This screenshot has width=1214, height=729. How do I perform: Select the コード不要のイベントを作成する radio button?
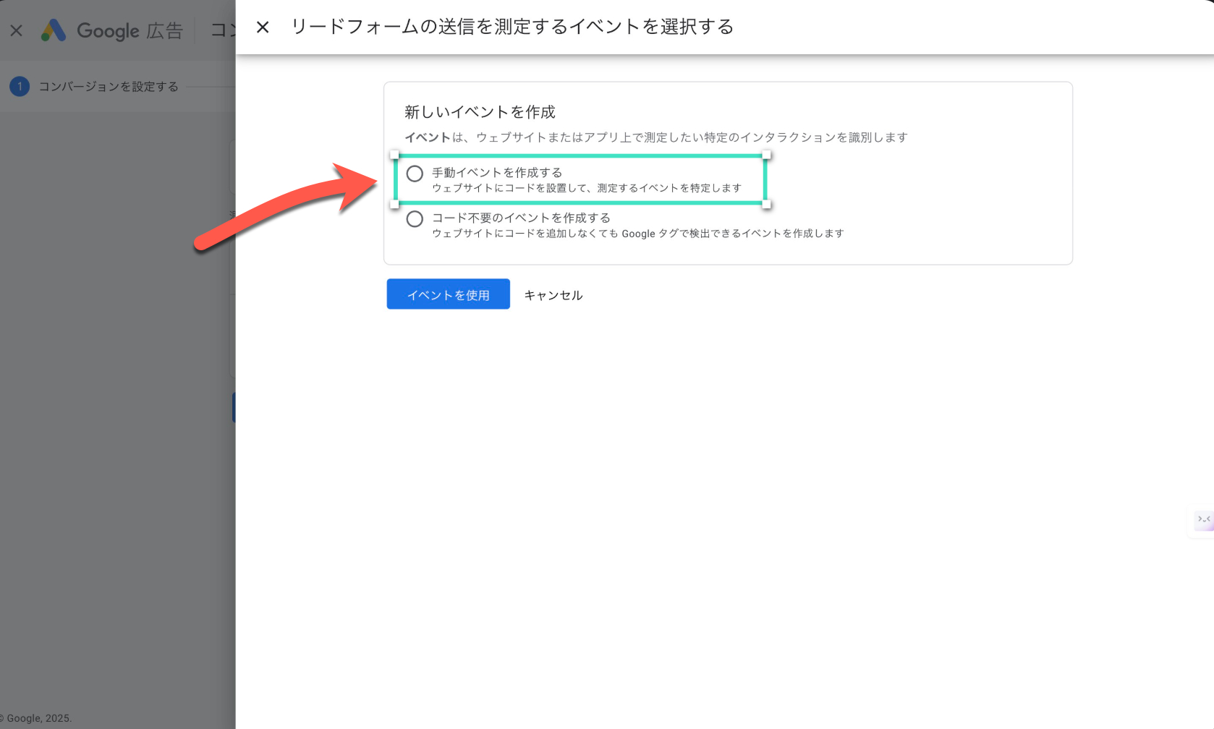(x=415, y=219)
